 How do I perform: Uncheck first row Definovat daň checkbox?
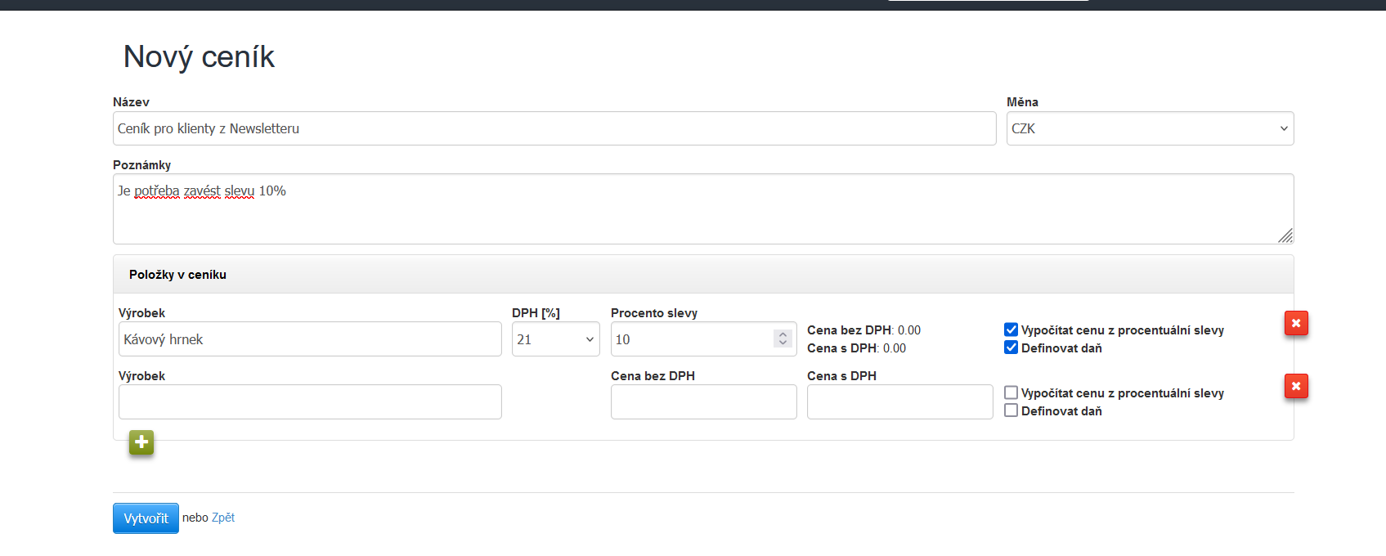coord(1011,347)
